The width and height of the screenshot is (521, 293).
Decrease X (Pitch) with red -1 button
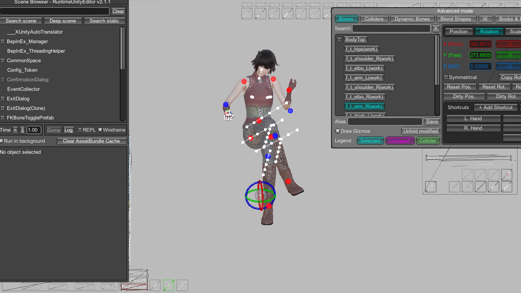[509, 44]
